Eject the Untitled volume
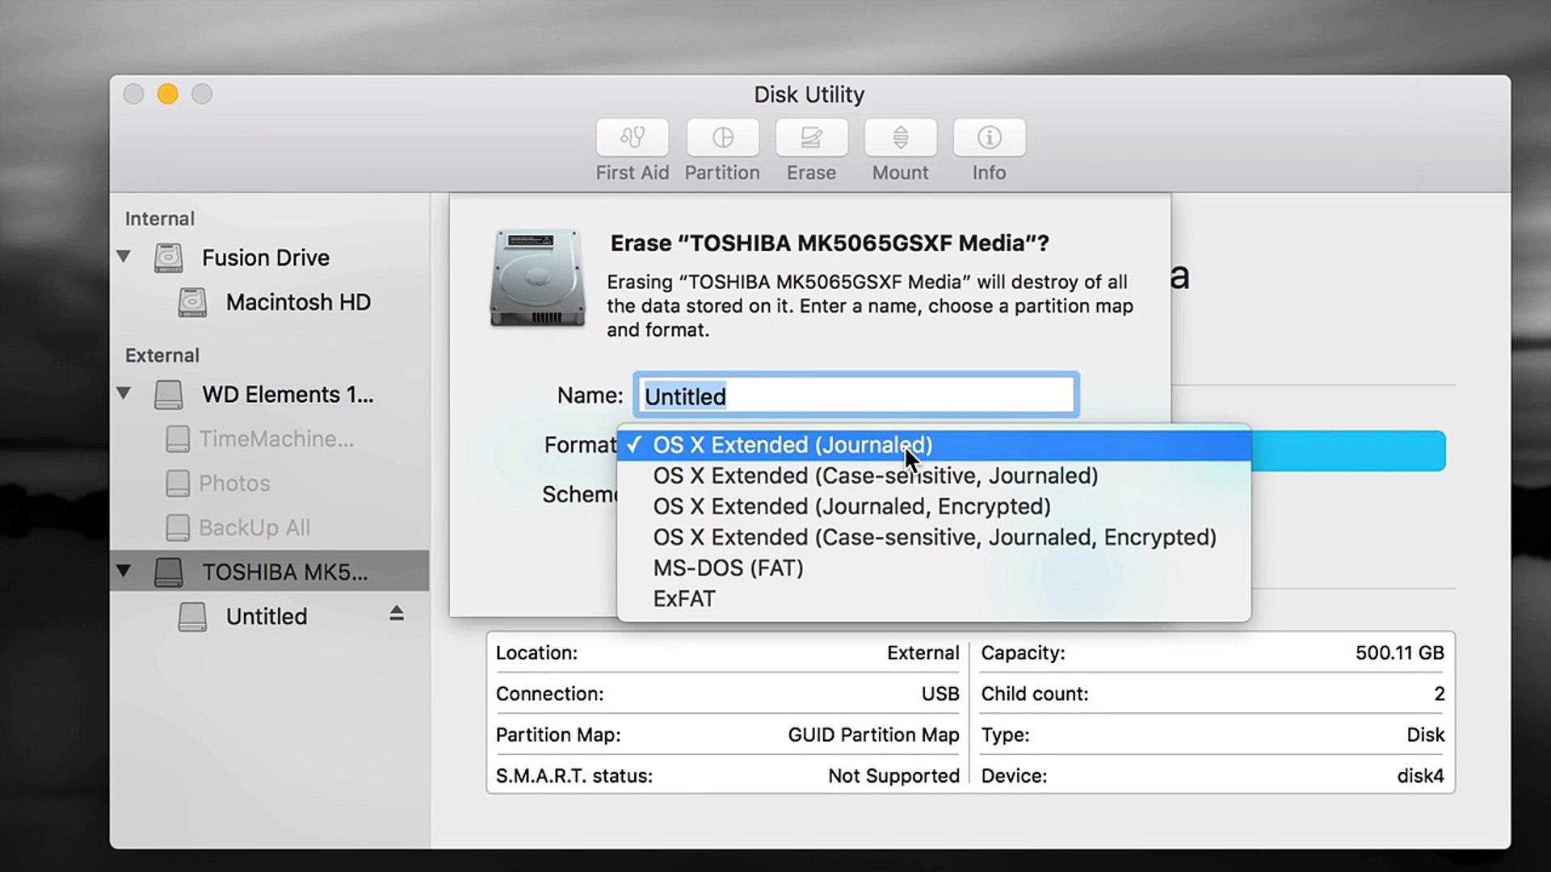Image resolution: width=1551 pixels, height=872 pixels. (x=396, y=614)
